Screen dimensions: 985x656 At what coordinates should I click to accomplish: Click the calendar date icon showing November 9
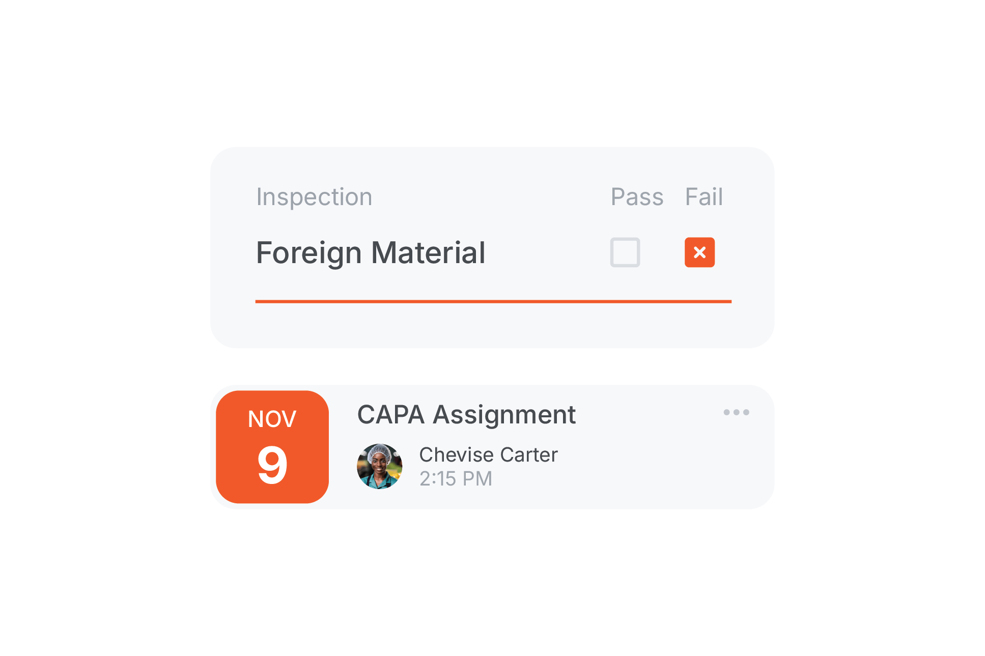[x=272, y=448]
